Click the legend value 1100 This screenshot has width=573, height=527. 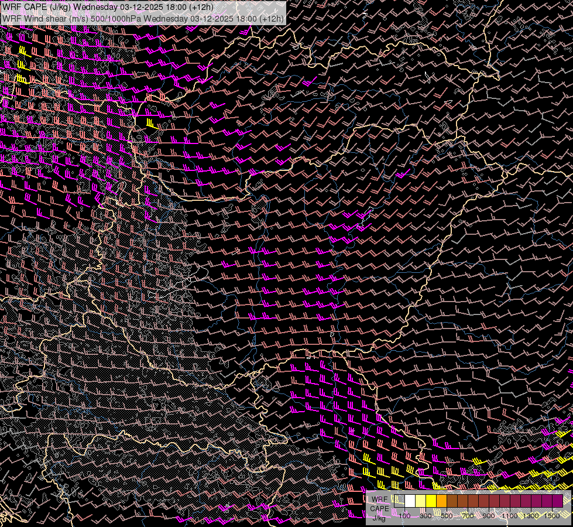(510, 516)
